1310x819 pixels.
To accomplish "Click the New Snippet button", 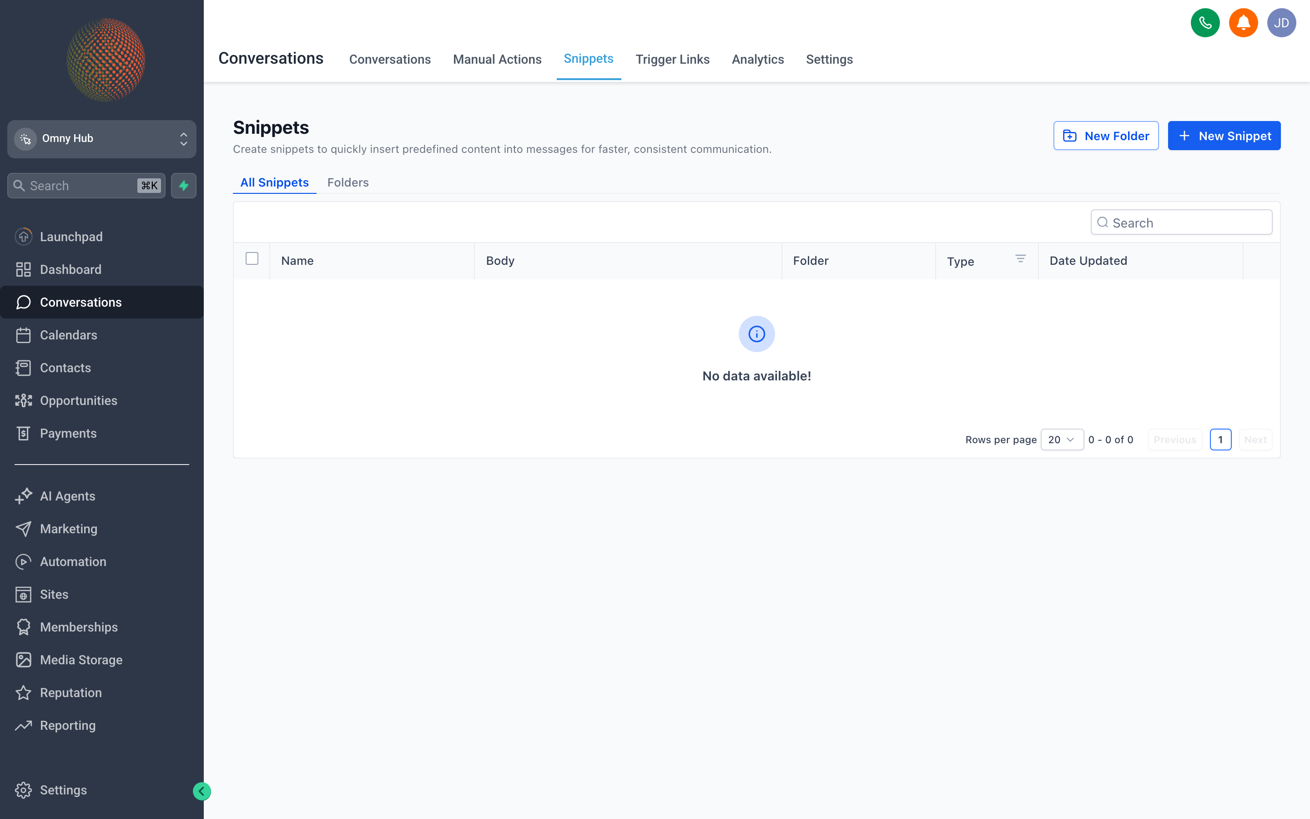I will (1224, 136).
